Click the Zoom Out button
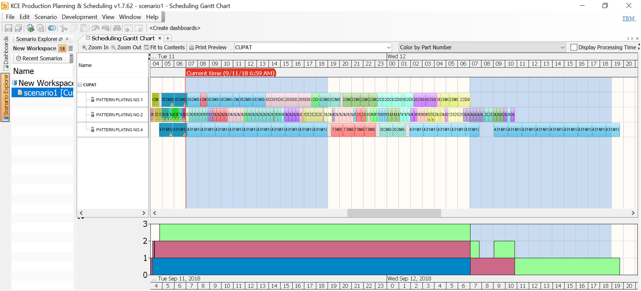 tap(126, 47)
